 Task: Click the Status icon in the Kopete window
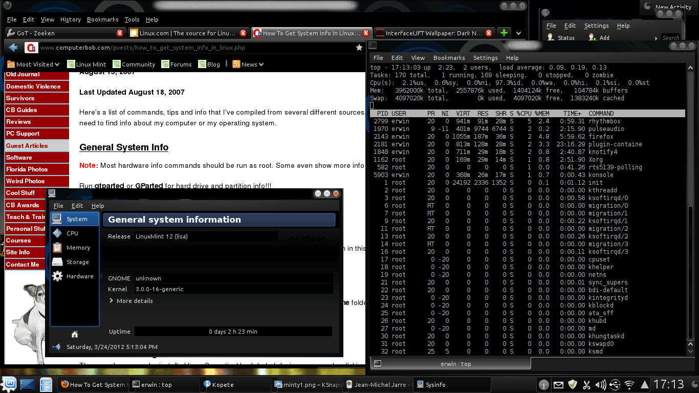point(551,38)
